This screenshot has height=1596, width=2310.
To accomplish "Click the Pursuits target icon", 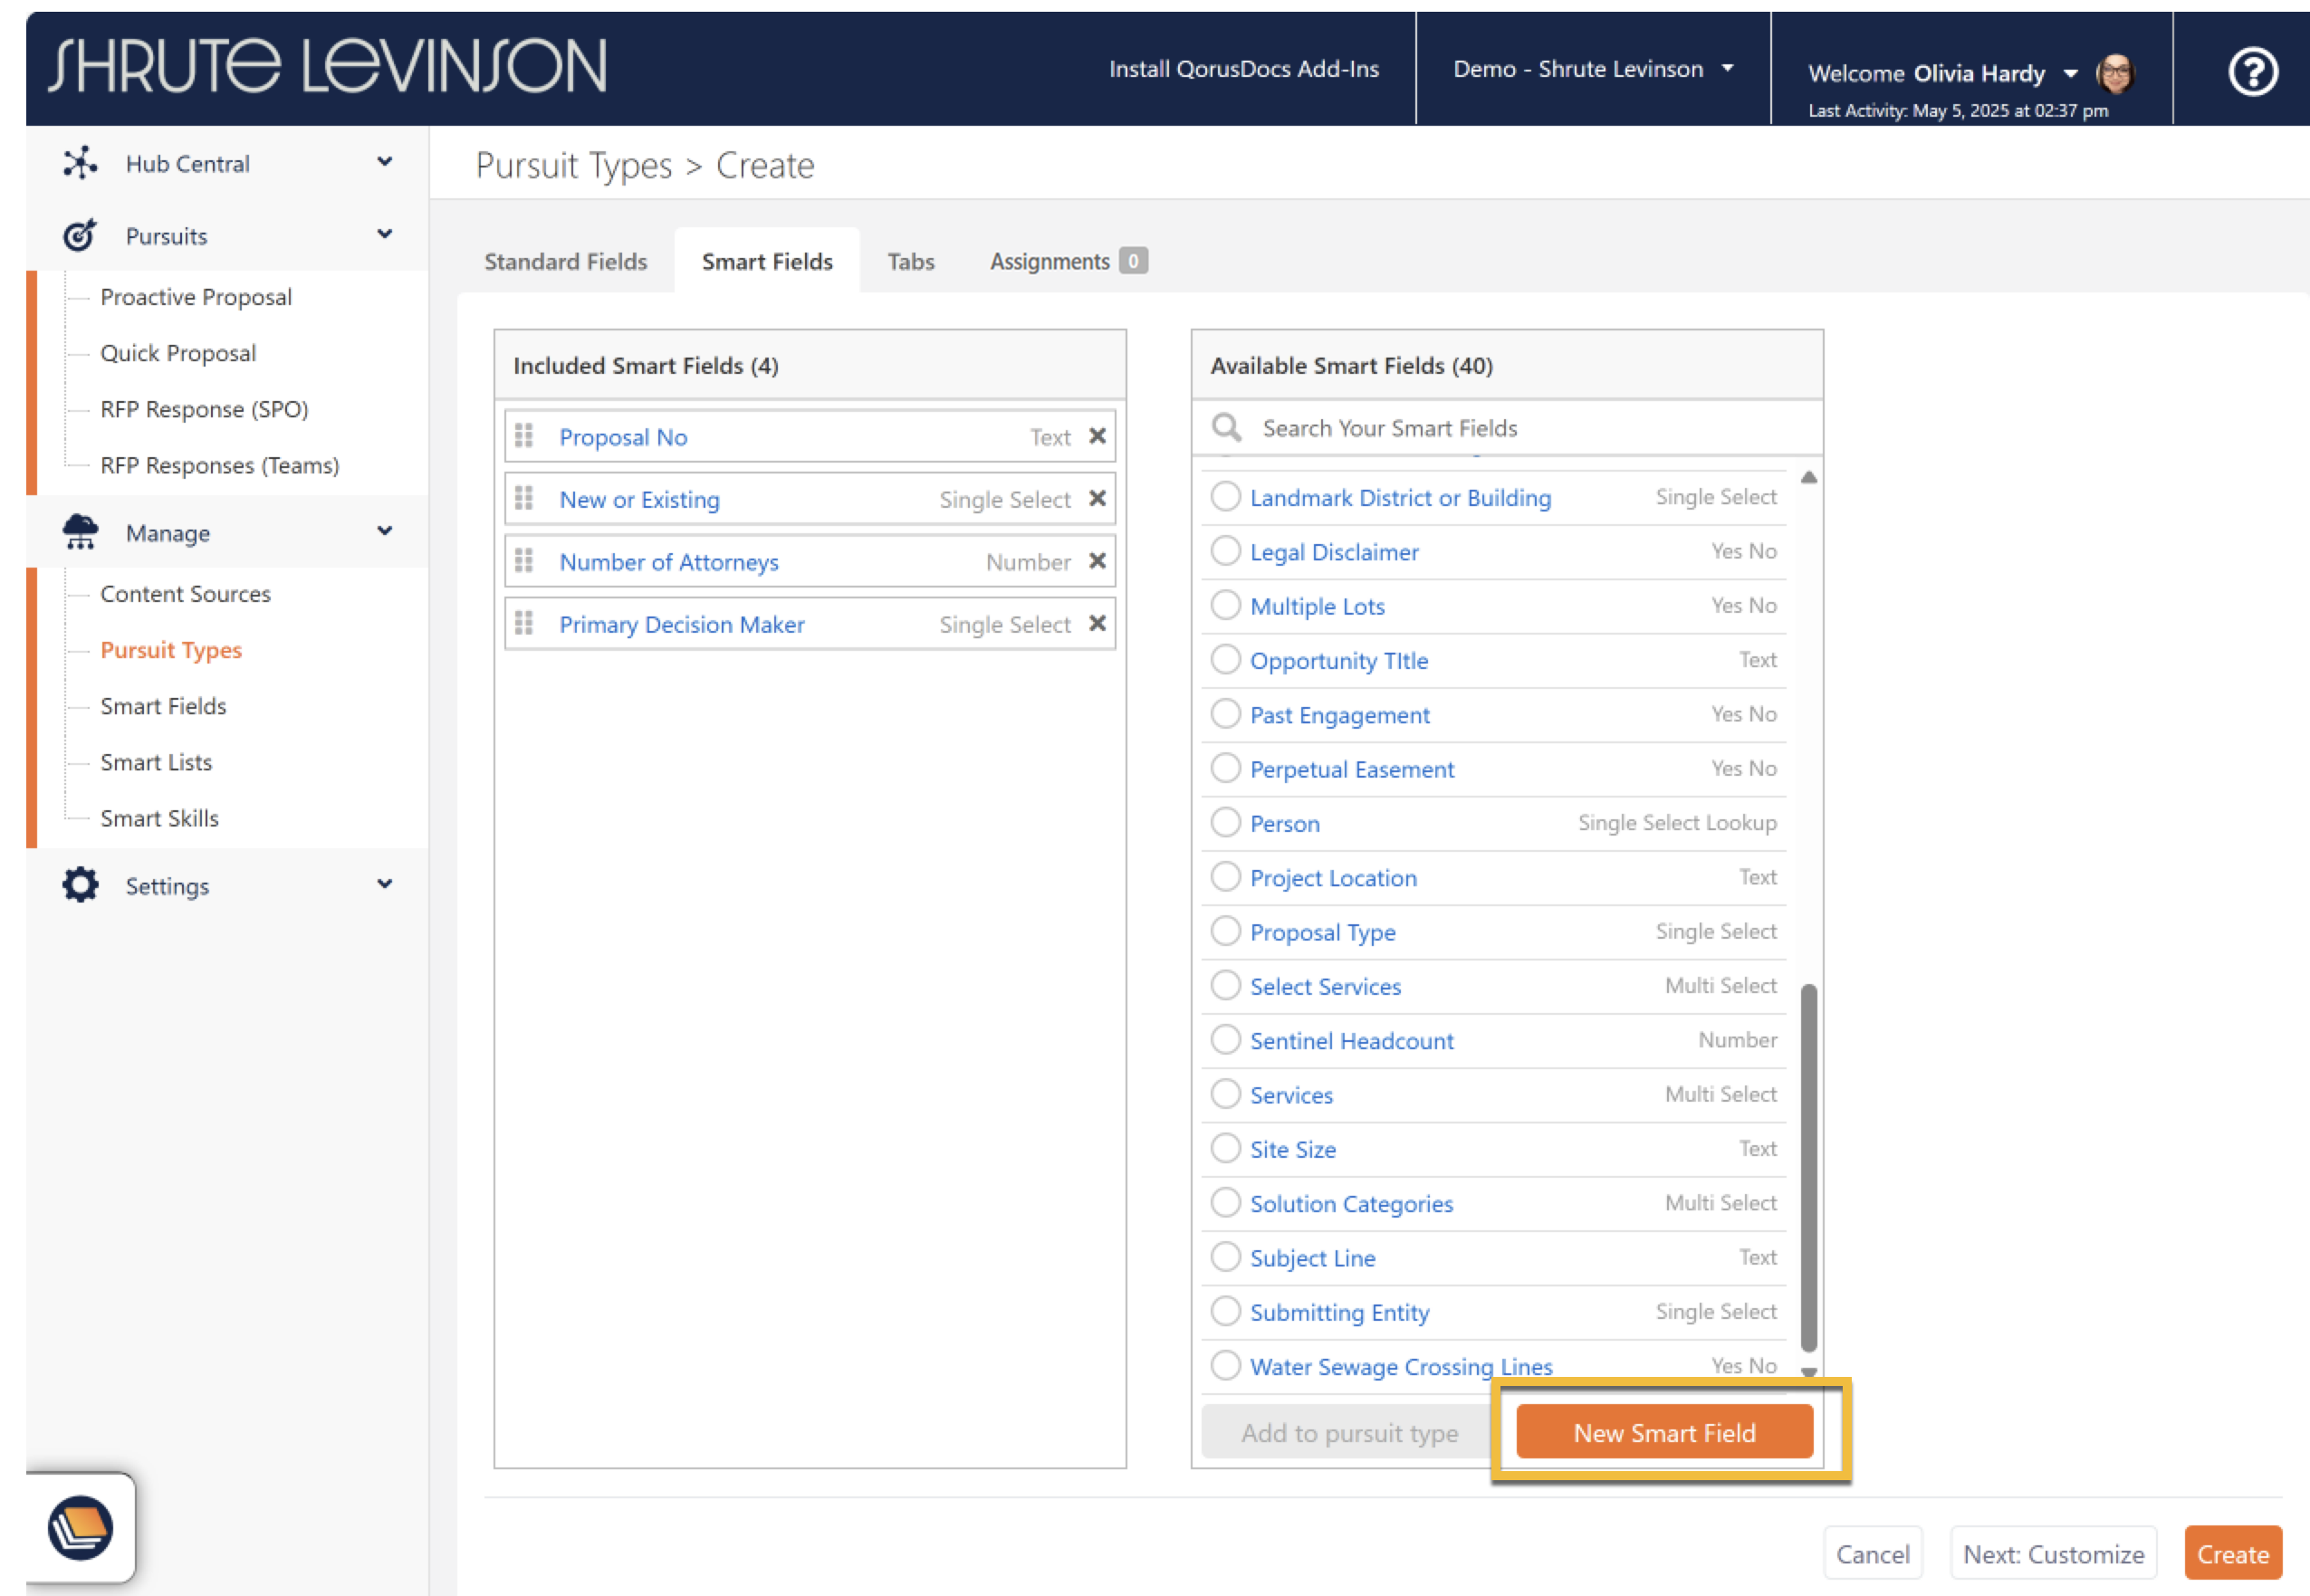I will tap(80, 236).
